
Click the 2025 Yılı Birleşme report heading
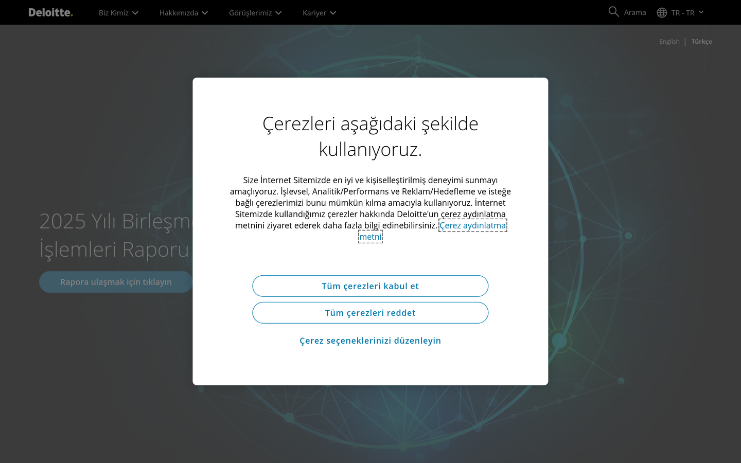click(x=116, y=235)
